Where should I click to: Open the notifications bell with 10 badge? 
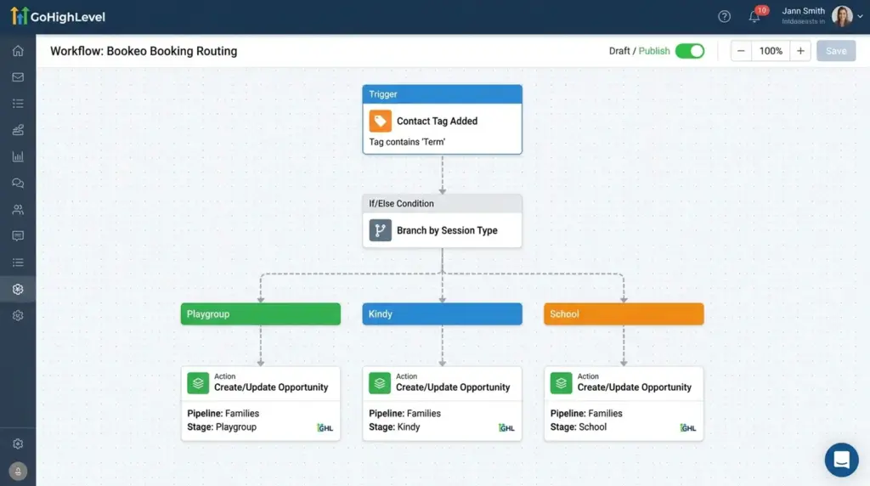pyautogui.click(x=754, y=16)
